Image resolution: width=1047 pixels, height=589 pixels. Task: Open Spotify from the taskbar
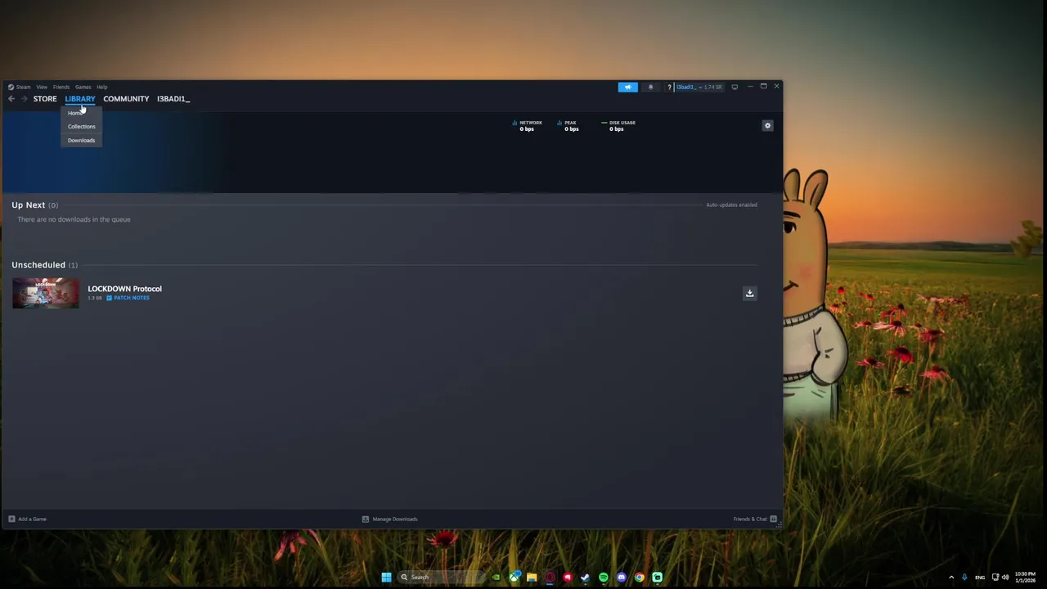[x=604, y=577]
